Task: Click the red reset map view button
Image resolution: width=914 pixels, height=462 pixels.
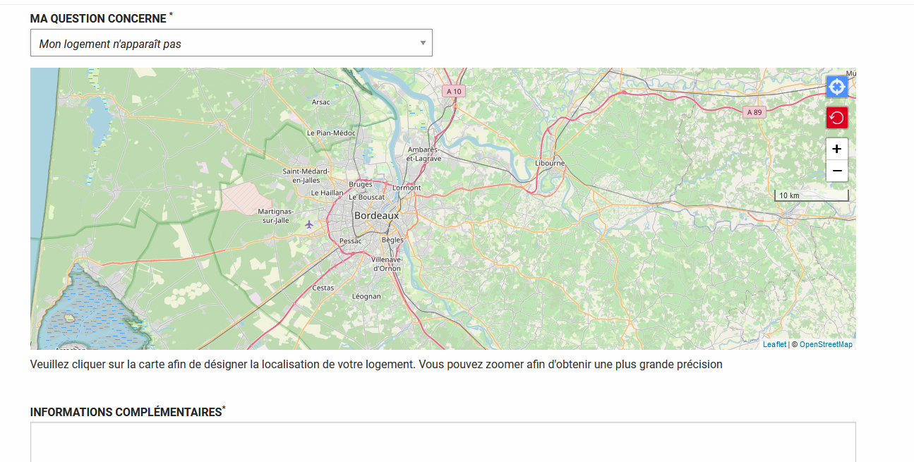Action: 837,118
